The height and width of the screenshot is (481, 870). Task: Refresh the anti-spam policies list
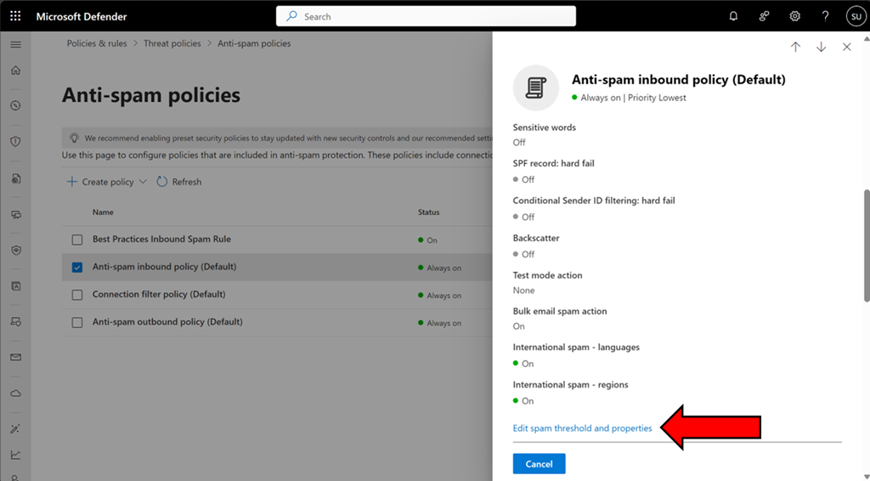[x=179, y=182]
